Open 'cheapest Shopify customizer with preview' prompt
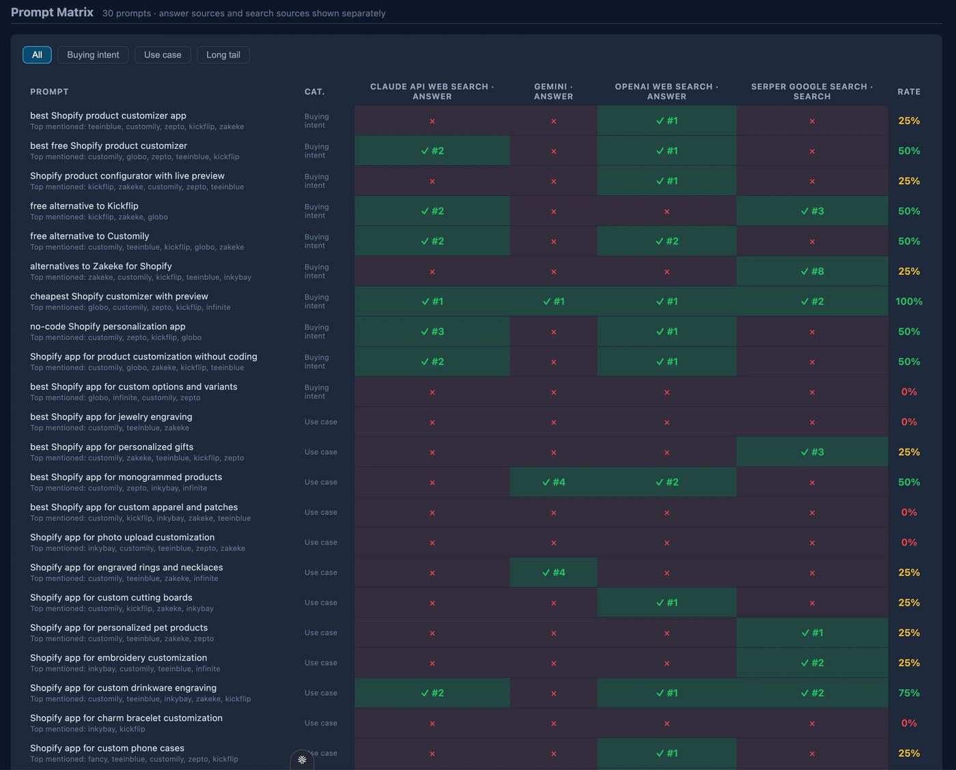 (x=119, y=296)
